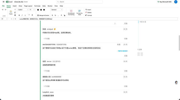The image size is (180, 100).
Task: Set vertical alignment to bottom
Action: tap(44, 10)
